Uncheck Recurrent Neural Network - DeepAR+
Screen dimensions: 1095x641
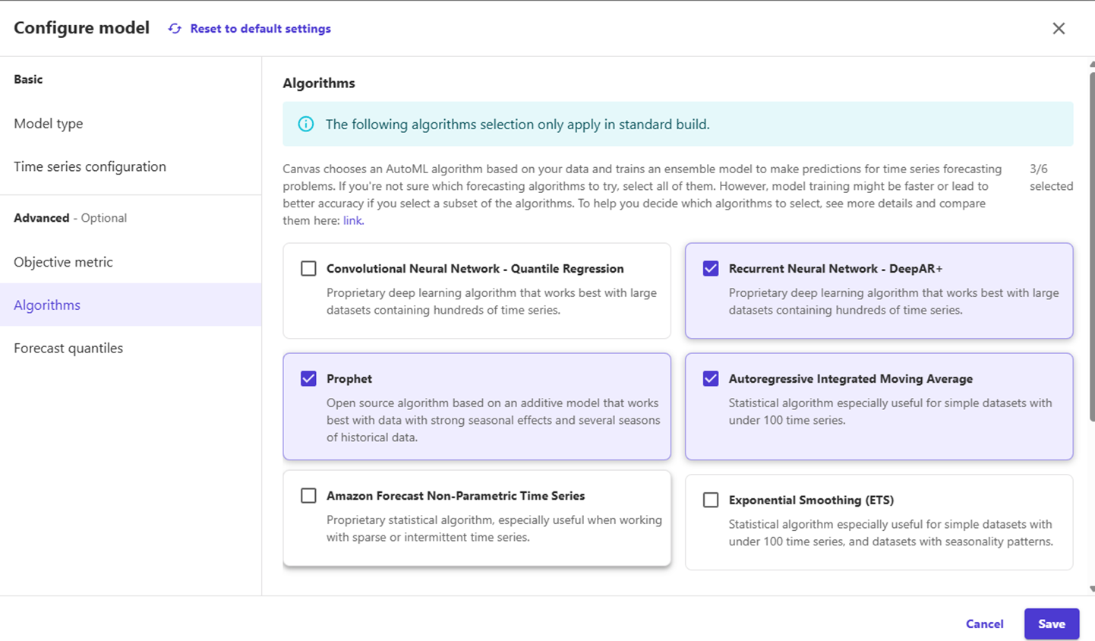pyautogui.click(x=711, y=268)
